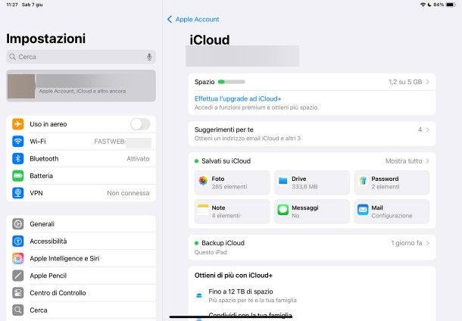Tap the 1,2 su 5 GB value
Viewport: 462px width, 321px height.
(x=405, y=82)
